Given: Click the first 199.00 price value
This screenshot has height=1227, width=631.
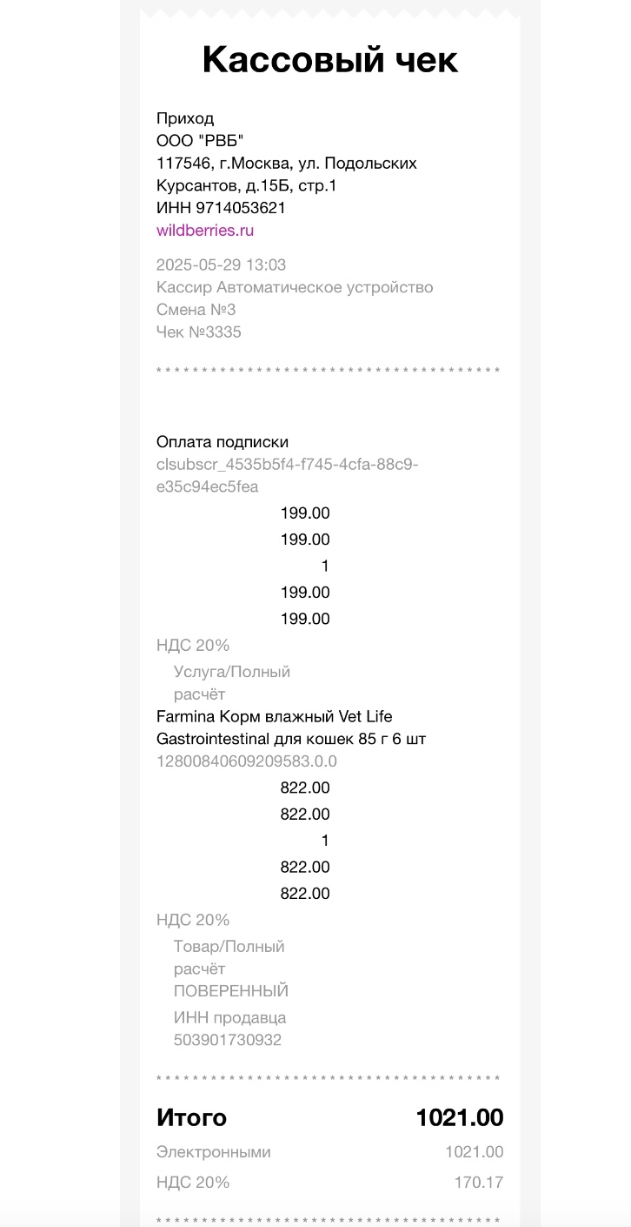Looking at the screenshot, I should tap(305, 513).
